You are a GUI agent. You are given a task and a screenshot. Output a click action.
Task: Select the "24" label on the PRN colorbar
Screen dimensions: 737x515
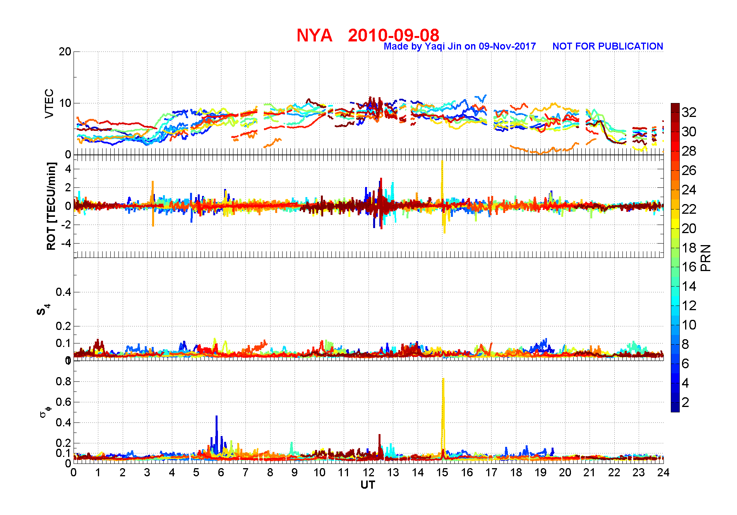click(689, 190)
